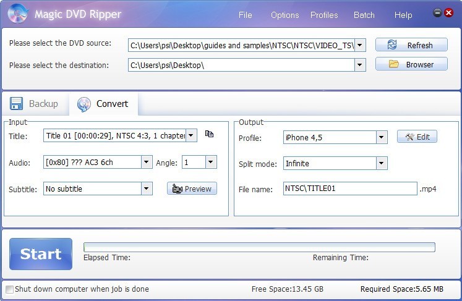The width and height of the screenshot is (462, 301).
Task: Click the Required Space:5.65 MB text
Action: click(401, 289)
